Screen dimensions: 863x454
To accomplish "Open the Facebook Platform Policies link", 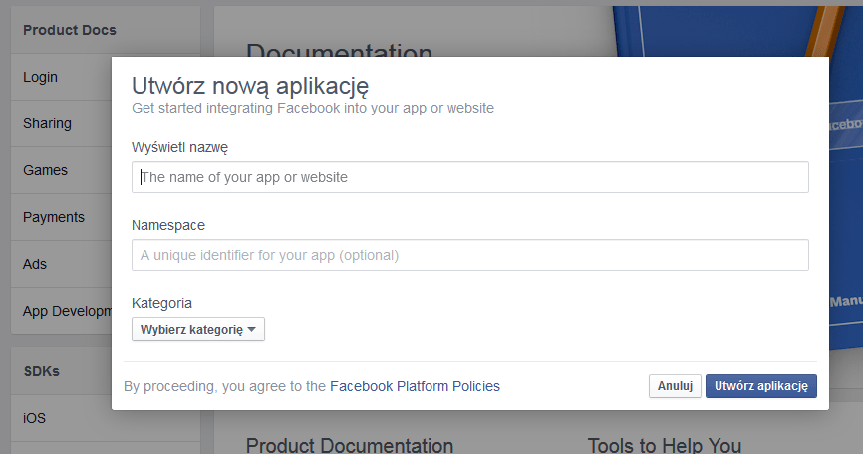I will (x=415, y=386).
